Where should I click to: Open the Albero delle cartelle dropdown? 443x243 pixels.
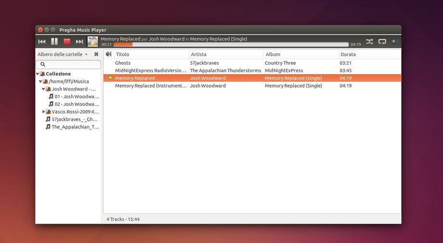63,54
